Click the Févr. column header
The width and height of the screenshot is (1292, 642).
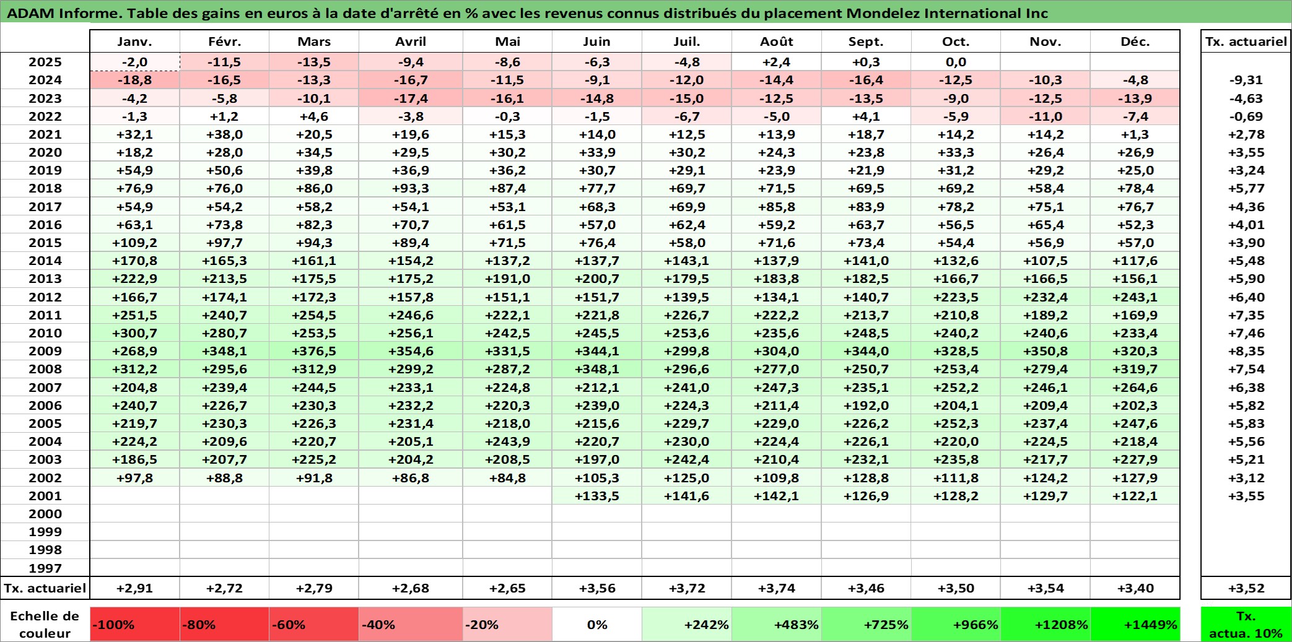pos(224,41)
